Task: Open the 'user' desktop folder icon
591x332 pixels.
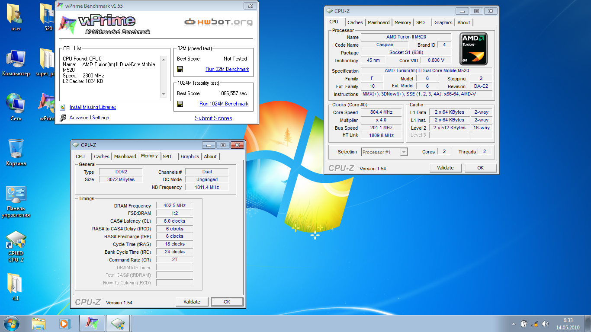Action: tap(16, 17)
